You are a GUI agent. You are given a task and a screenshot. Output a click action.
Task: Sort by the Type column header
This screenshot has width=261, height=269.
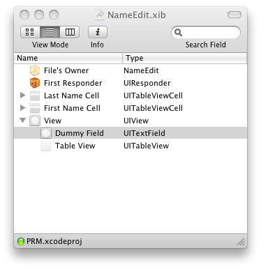pos(185,58)
